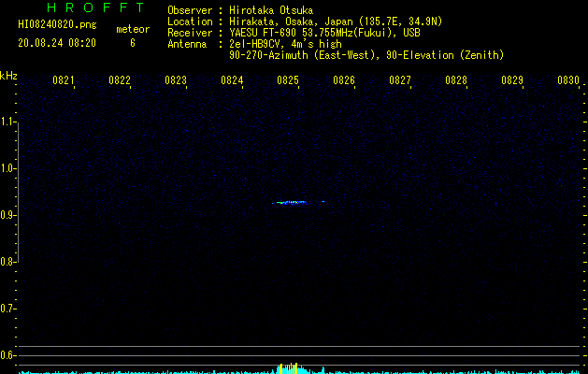The height and width of the screenshot is (374, 588).
Task: Click the 0824 time marker
Action: (x=232, y=80)
